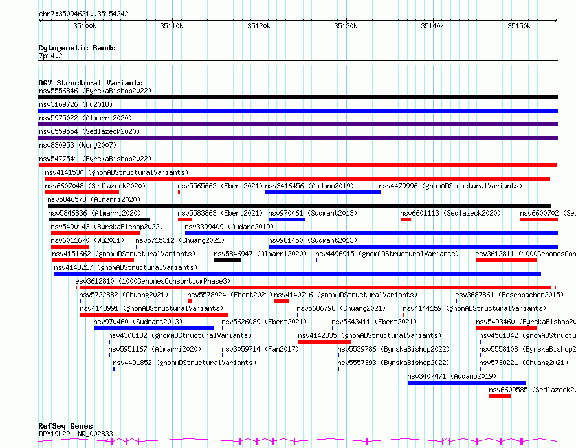This screenshot has width=576, height=448.
Task: Open the nsv3407471 Audano2019 label
Action: click(x=452, y=376)
